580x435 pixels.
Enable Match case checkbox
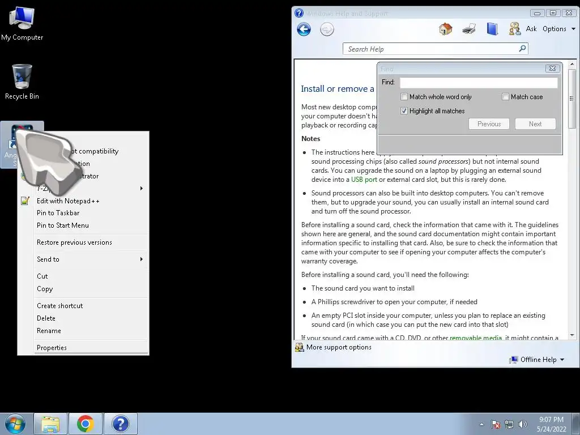coord(505,97)
